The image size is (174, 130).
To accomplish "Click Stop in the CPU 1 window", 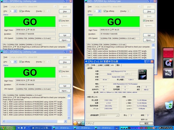I will pyautogui.click(x=65, y=62).
